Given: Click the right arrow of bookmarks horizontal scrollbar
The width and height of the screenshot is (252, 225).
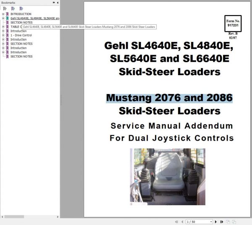Looking at the screenshot, I should coord(58,217).
